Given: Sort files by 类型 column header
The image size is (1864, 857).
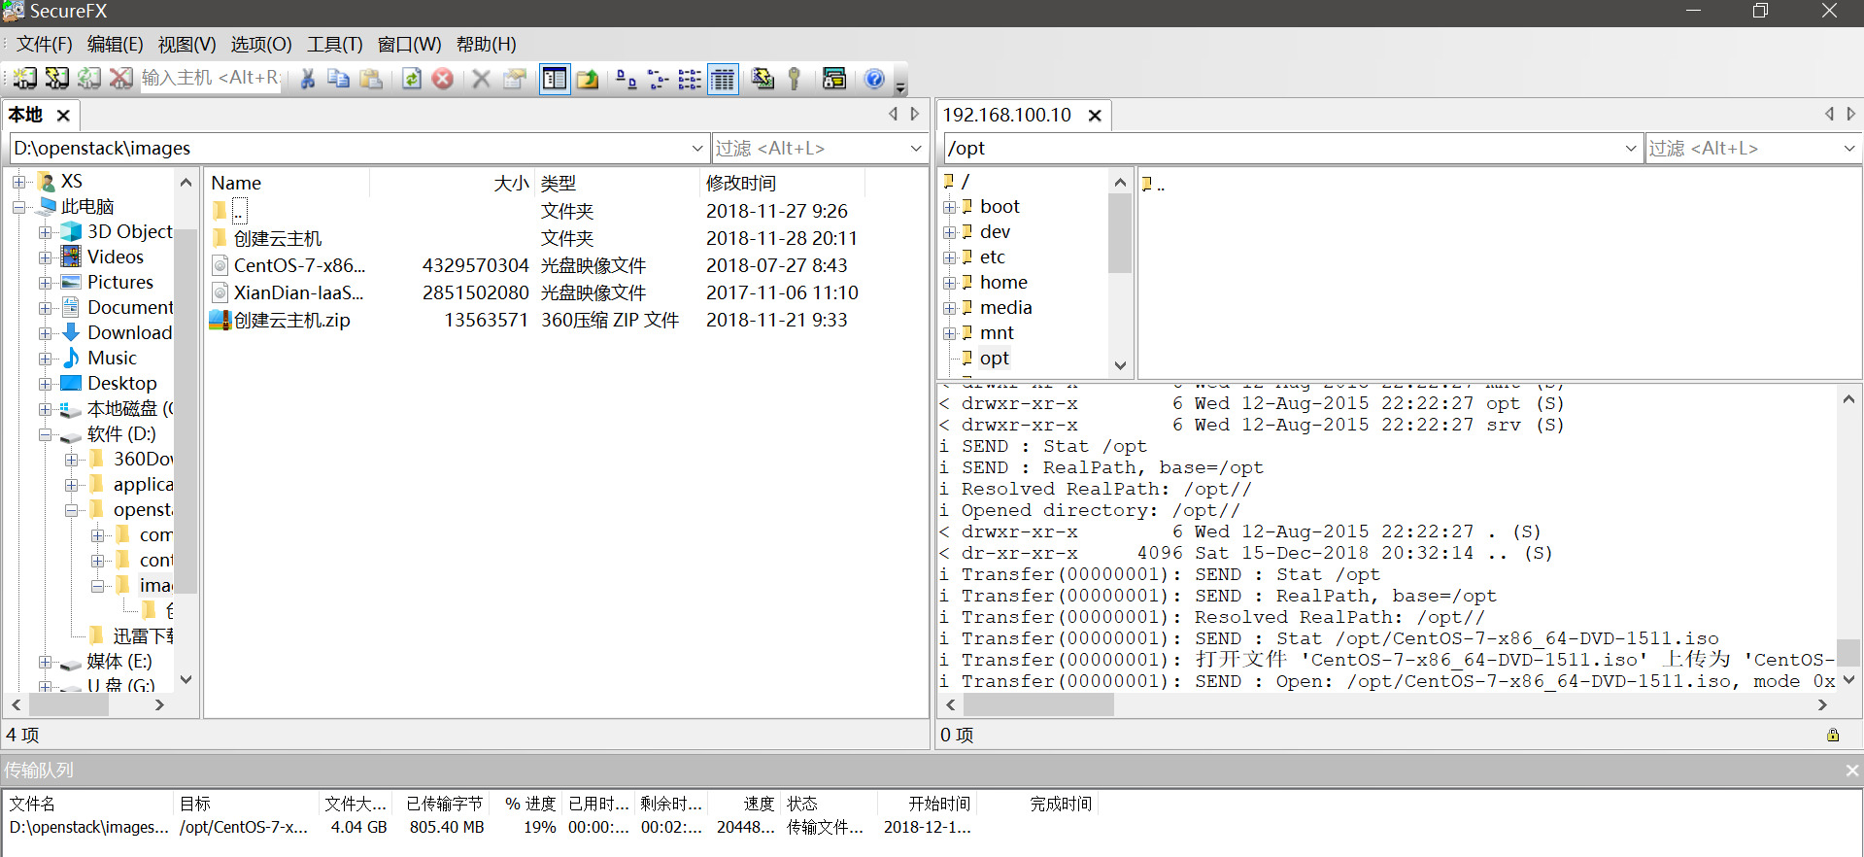Looking at the screenshot, I should pos(617,183).
